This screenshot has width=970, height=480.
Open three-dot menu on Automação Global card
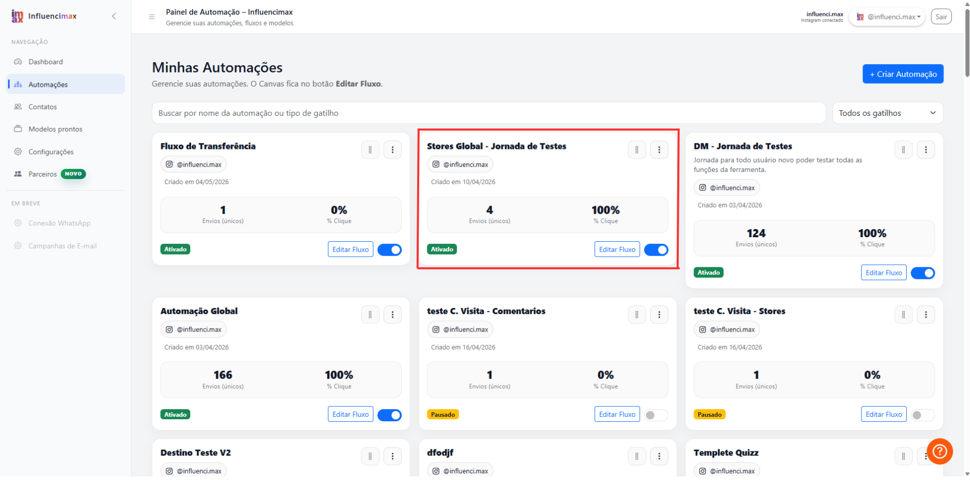click(x=393, y=315)
